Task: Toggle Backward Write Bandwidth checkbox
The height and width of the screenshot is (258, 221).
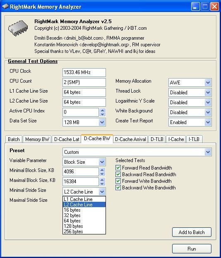Action: [x=118, y=188]
